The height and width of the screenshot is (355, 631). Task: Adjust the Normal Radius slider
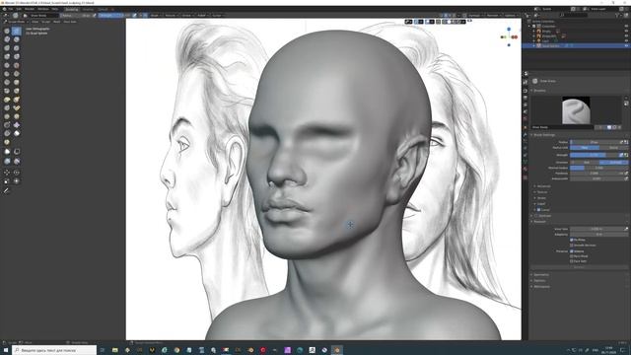point(598,168)
